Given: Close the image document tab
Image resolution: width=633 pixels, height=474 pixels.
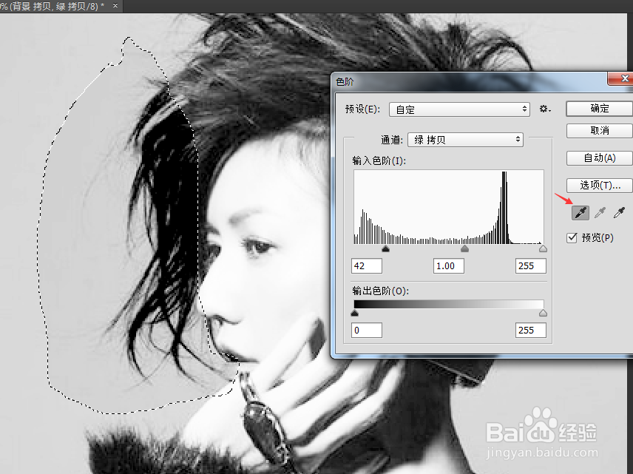Looking at the screenshot, I should (114, 7).
